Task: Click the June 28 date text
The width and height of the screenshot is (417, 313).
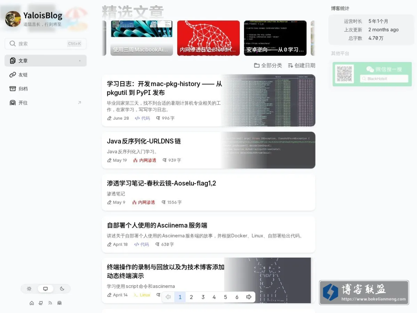Action: (x=121, y=118)
